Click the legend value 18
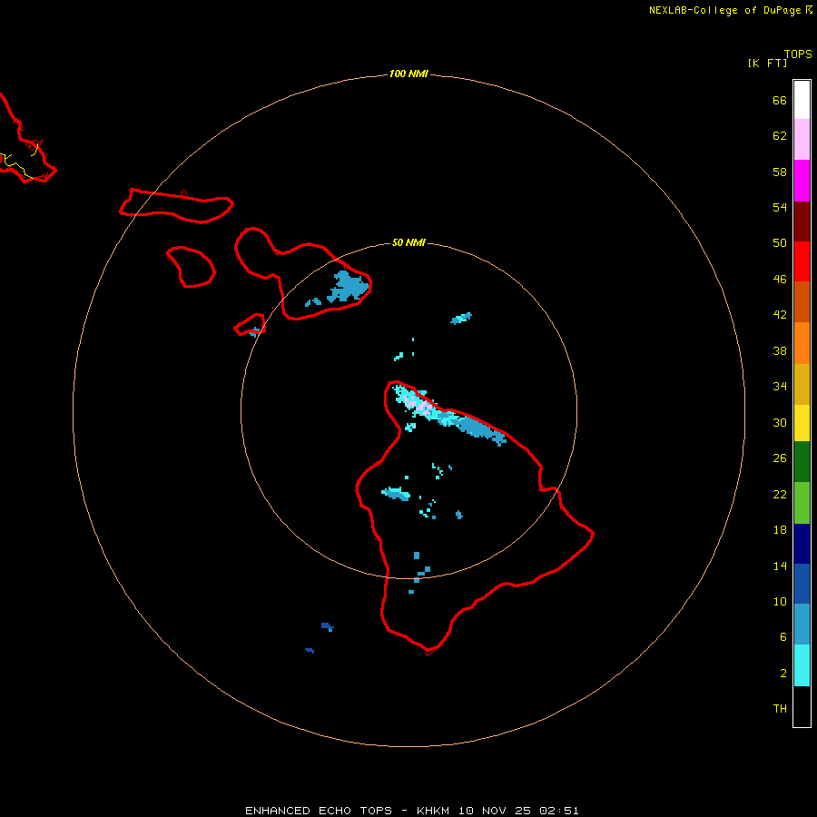Screen dimensions: 817x817 [x=780, y=530]
